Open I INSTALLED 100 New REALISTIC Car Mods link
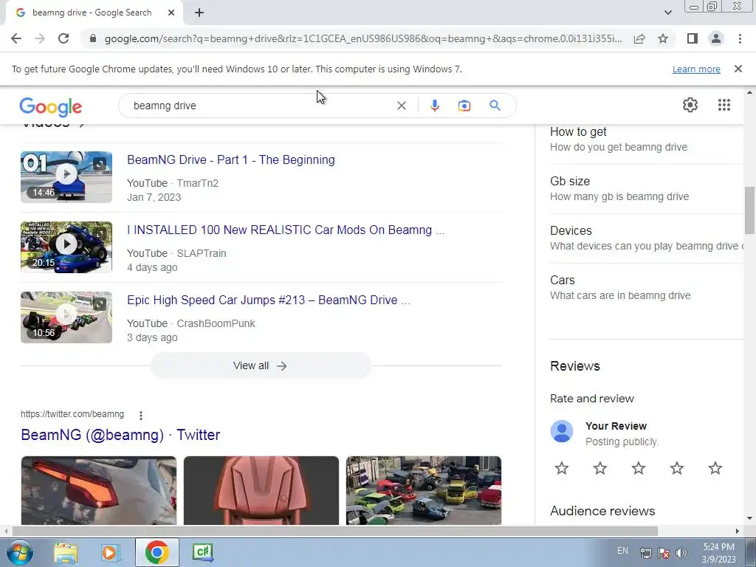The width and height of the screenshot is (756, 567). [x=286, y=230]
